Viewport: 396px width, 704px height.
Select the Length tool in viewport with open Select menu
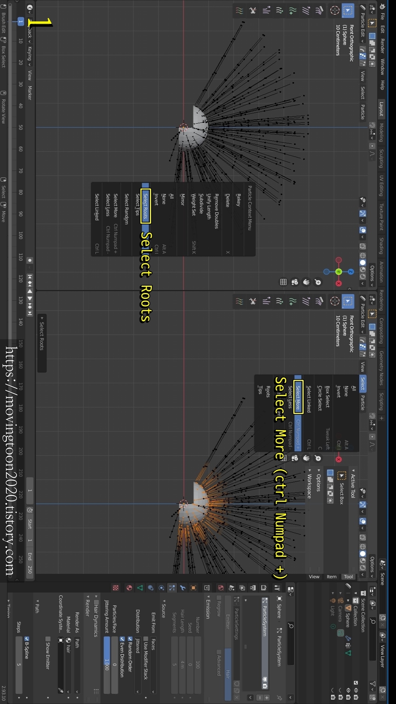(x=280, y=301)
